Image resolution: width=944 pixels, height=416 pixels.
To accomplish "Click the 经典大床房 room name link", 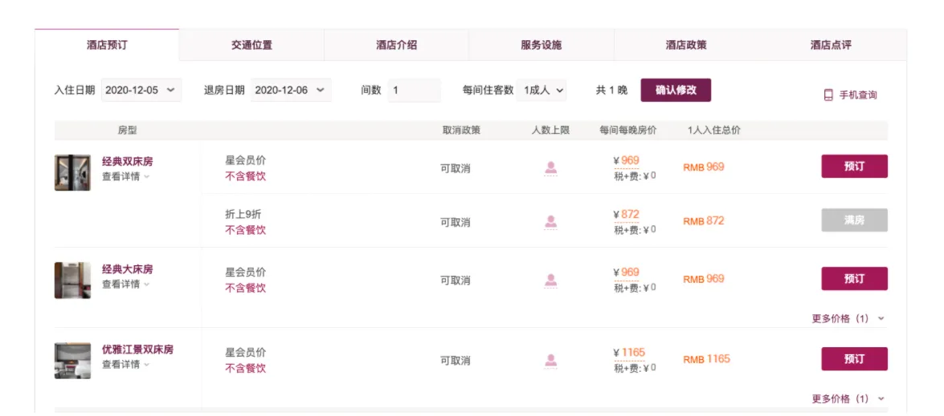I will (127, 269).
